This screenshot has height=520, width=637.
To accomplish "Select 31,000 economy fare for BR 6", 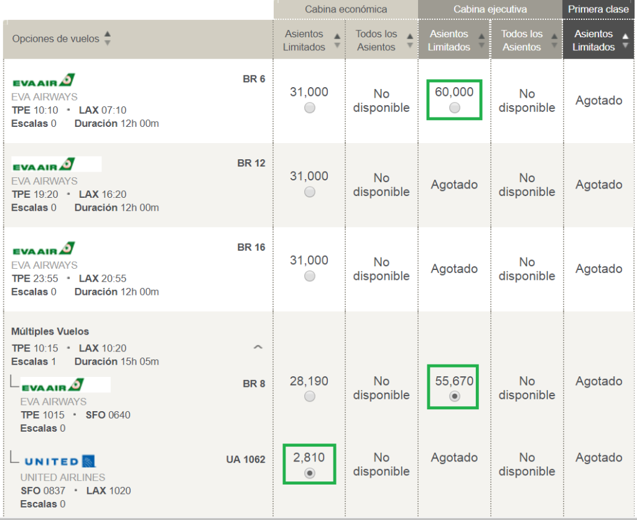I will pyautogui.click(x=310, y=108).
